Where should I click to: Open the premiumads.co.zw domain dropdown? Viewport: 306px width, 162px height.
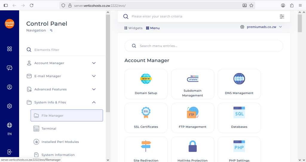pyautogui.click(x=261, y=27)
